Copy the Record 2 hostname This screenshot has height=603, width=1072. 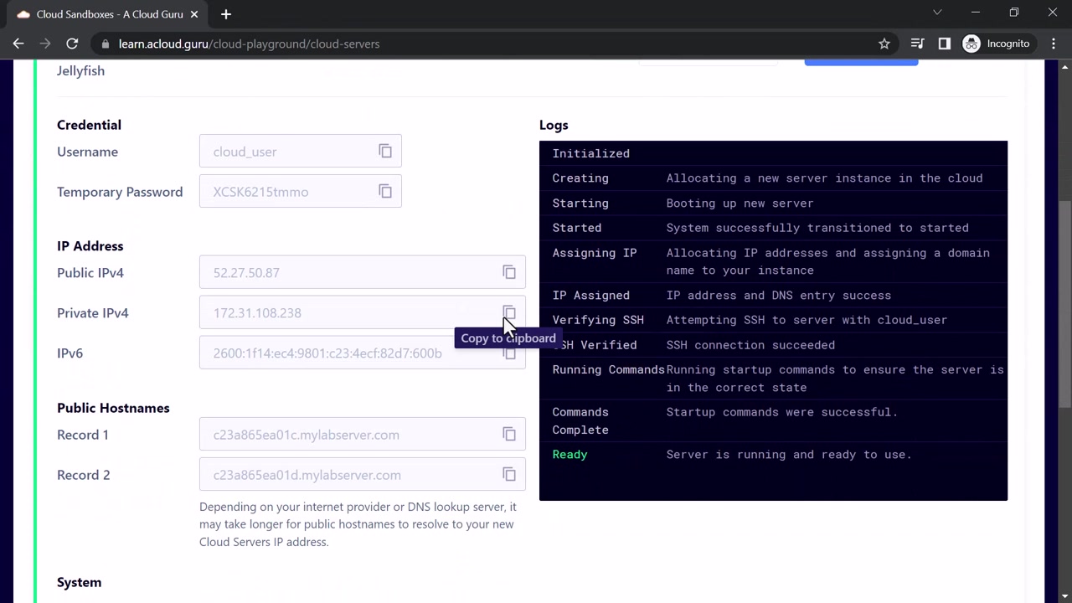click(509, 474)
